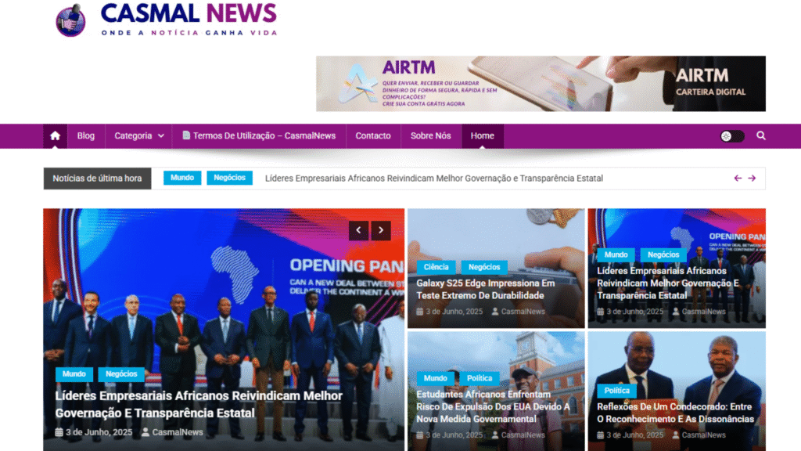Screen dimensions: 801x451
Task: Click the Ciência tag on Galaxy S25 card
Action: 436,268
